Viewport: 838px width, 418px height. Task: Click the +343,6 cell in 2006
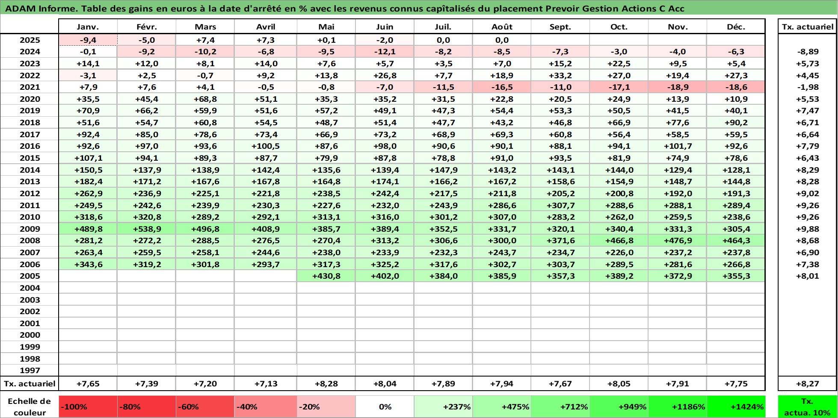pyautogui.click(x=88, y=265)
